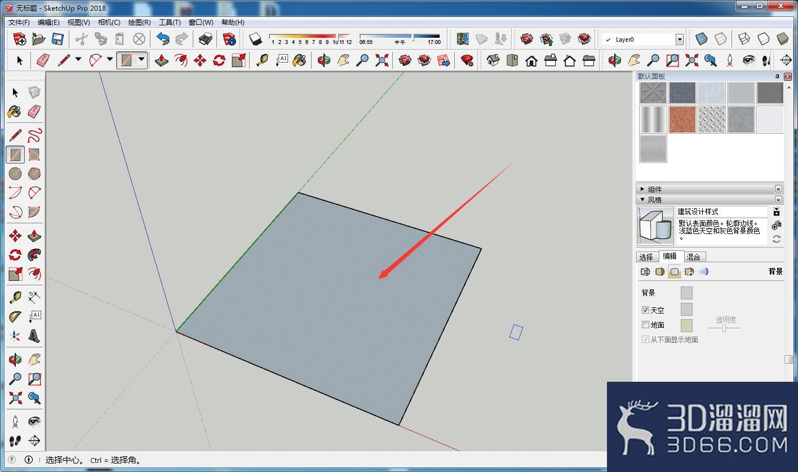Open Model Info icon
The width and height of the screenshot is (798, 472).
click(x=229, y=39)
